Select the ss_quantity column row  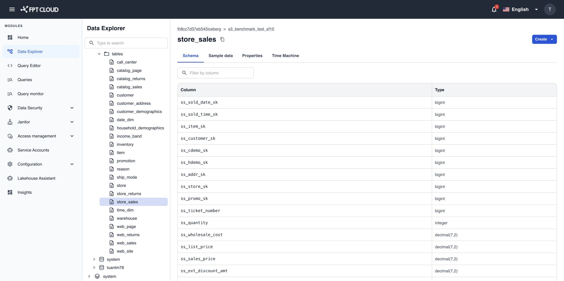pos(367,223)
